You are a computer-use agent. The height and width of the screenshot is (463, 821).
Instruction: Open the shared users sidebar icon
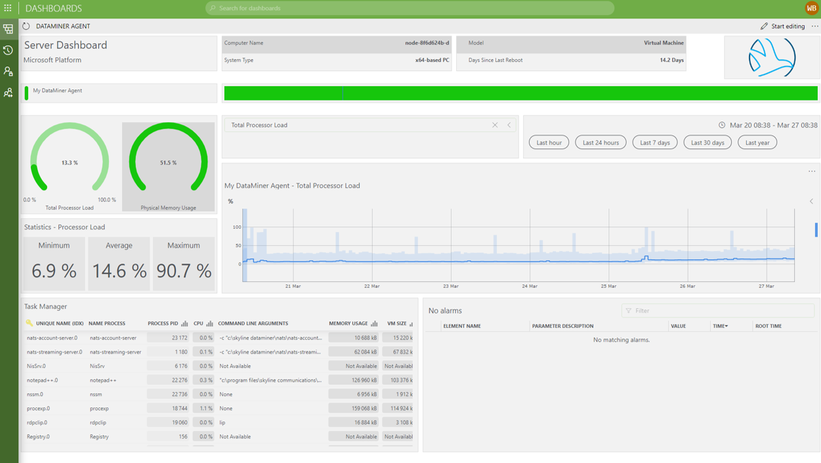tap(8, 93)
